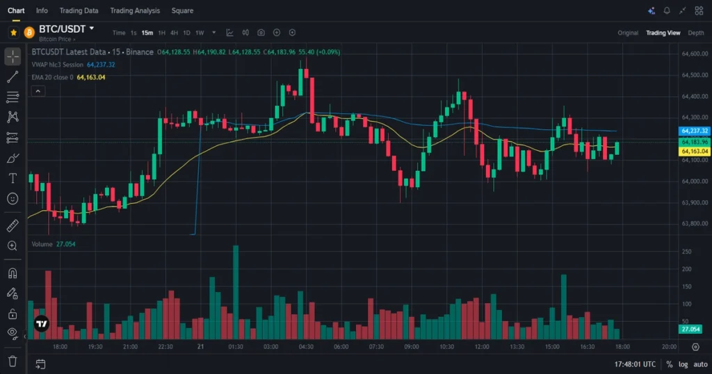
Task: Collapse the indicator legend chevron
Action: coord(38,91)
